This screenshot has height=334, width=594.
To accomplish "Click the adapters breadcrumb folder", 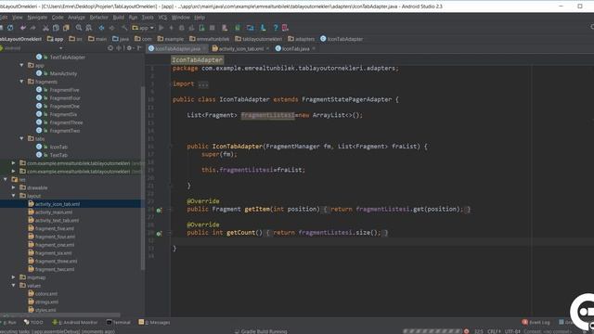I will point(301,39).
